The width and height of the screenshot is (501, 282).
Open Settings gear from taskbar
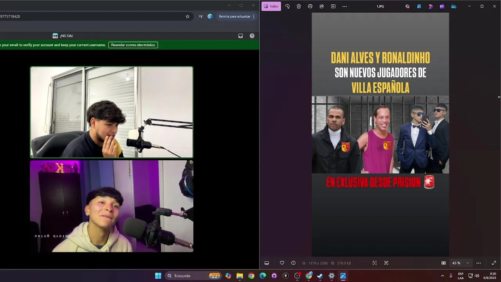[332, 276]
